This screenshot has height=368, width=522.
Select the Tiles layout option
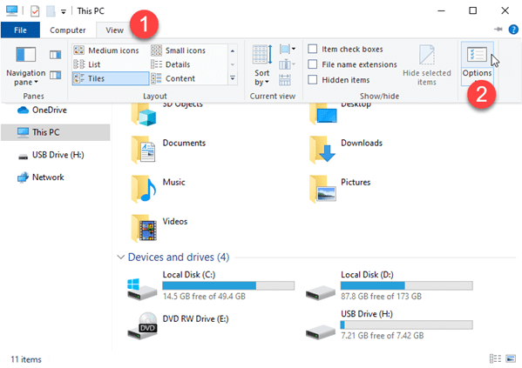point(111,78)
